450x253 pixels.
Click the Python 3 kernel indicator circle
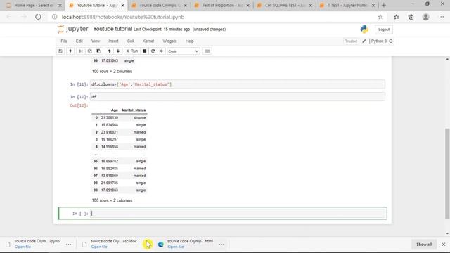click(391, 41)
